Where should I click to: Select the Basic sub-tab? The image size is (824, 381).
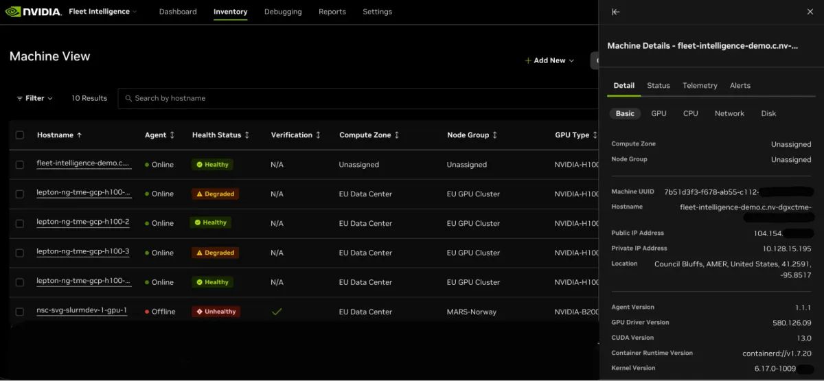point(625,113)
